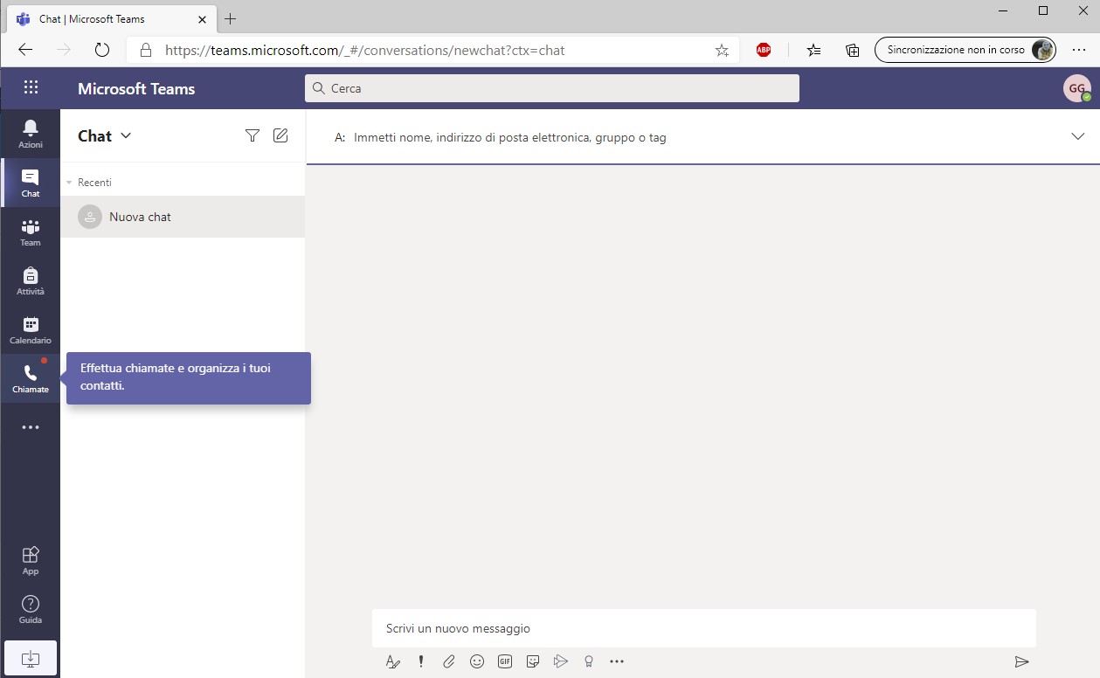Screen dimensions: 1100x678
Task: Click the filter chats funnel icon
Action: point(253,135)
